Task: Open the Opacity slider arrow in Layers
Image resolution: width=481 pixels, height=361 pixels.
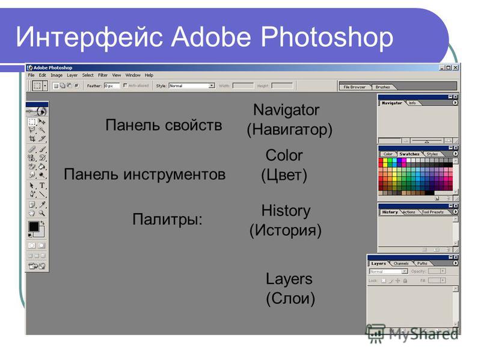Action: click(443, 271)
